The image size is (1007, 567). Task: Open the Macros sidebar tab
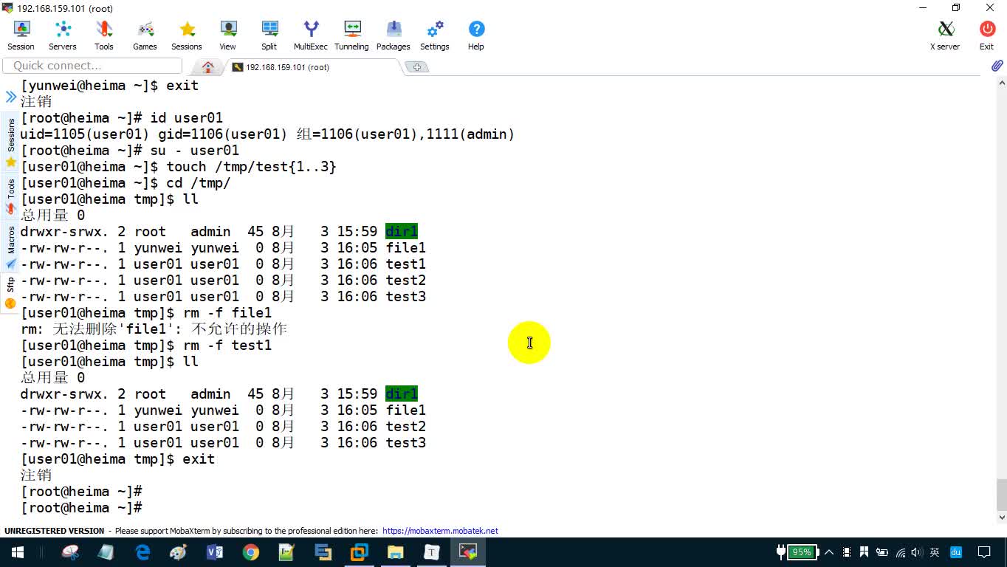coord(10,247)
